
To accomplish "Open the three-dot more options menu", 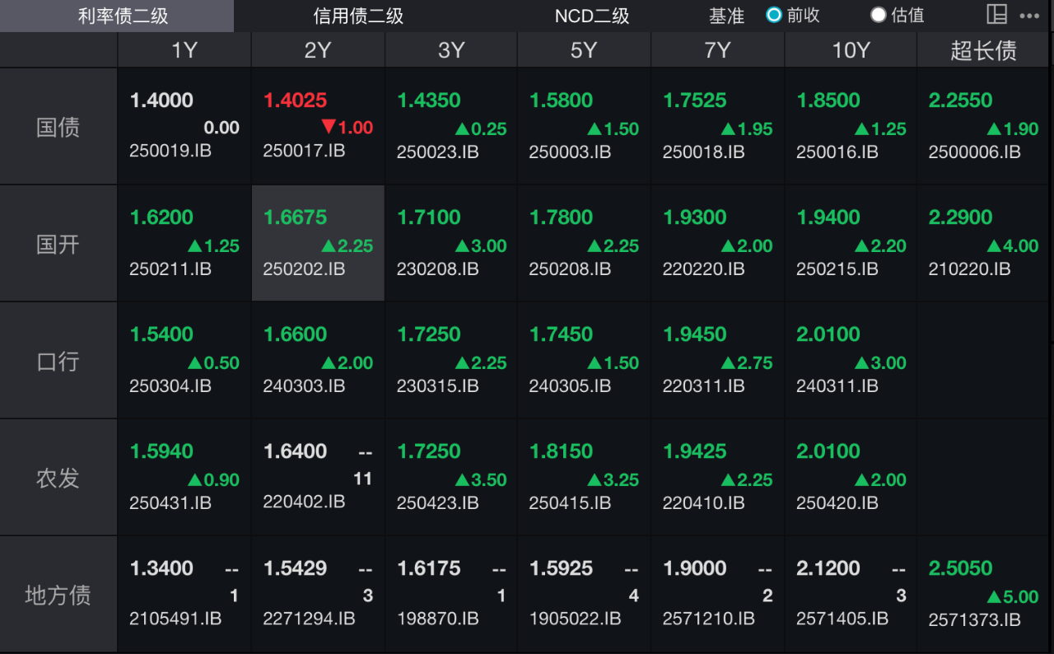I will (1029, 16).
